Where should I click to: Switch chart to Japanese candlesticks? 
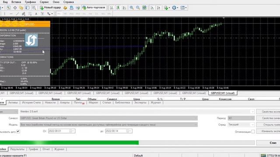(x=118, y=8)
